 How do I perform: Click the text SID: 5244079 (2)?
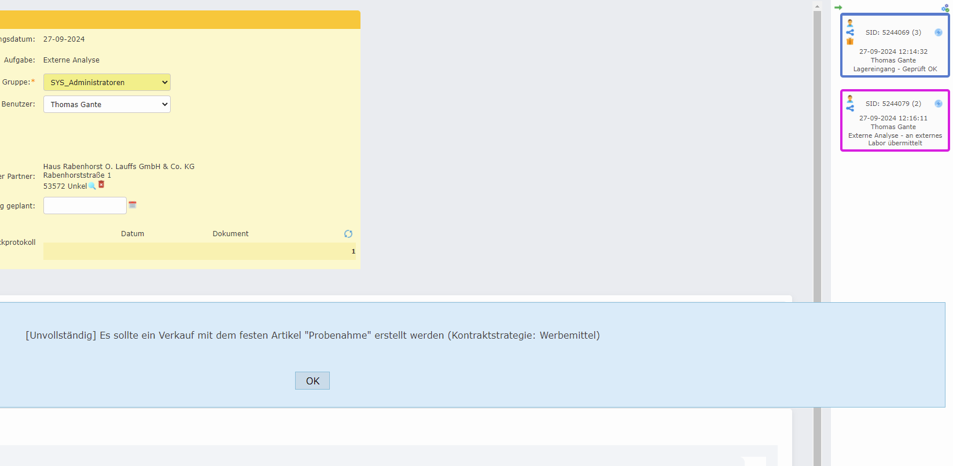click(x=893, y=104)
